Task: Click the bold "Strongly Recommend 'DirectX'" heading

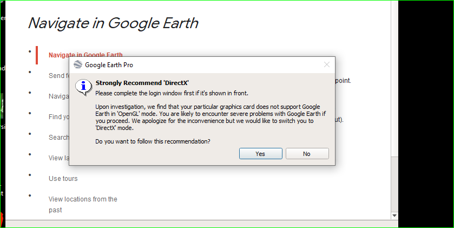Action: point(142,83)
